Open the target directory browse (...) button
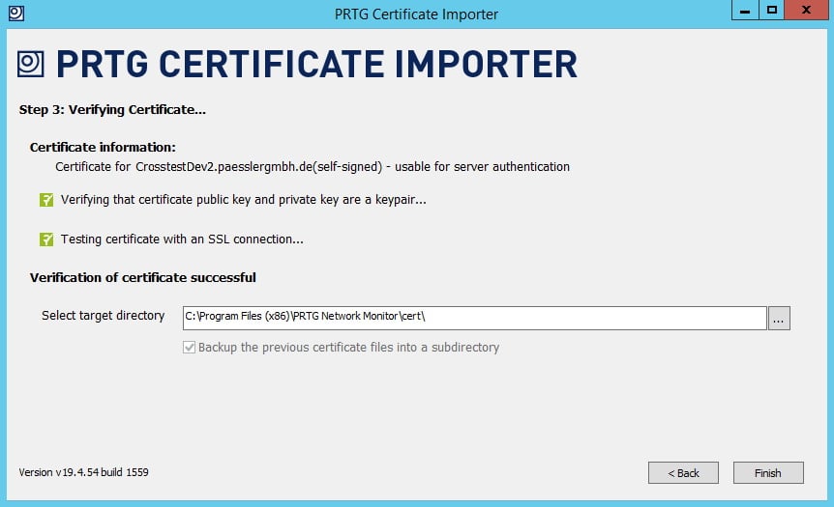The width and height of the screenshot is (834, 507). click(779, 318)
